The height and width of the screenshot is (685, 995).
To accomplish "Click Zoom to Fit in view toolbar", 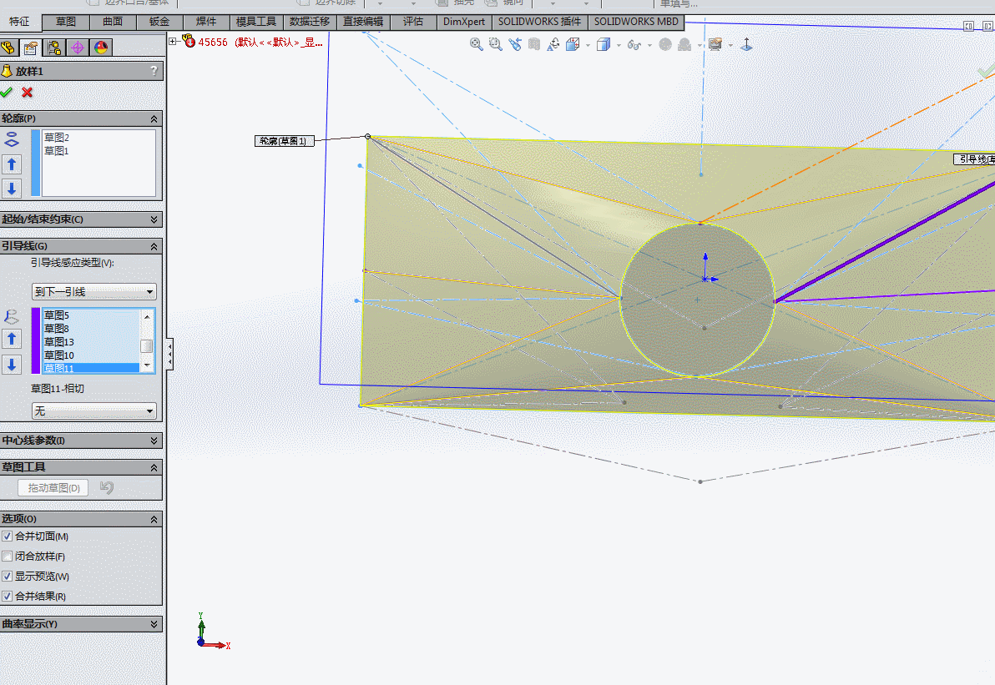I will coord(476,44).
